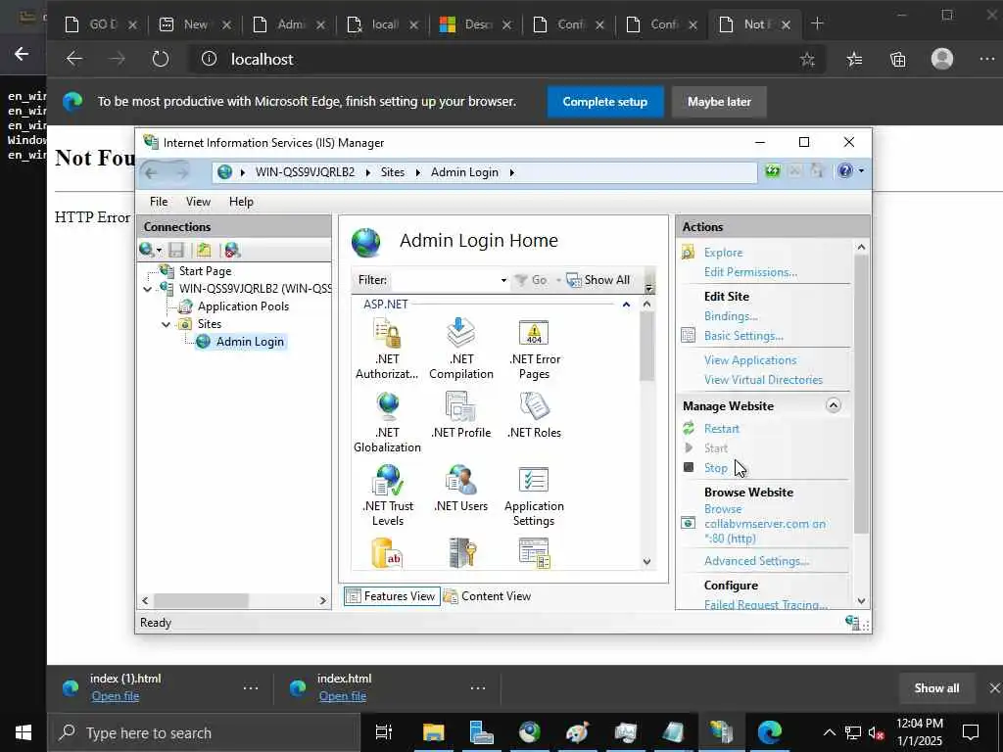Open File Explorer from the taskbar
The height and width of the screenshot is (752, 1003).
pos(433,732)
